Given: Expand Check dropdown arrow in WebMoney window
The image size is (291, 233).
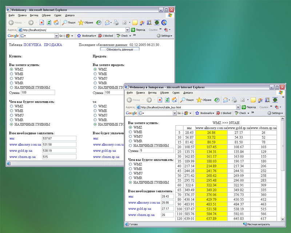Looking at the screenshot, I should coord(130,36).
